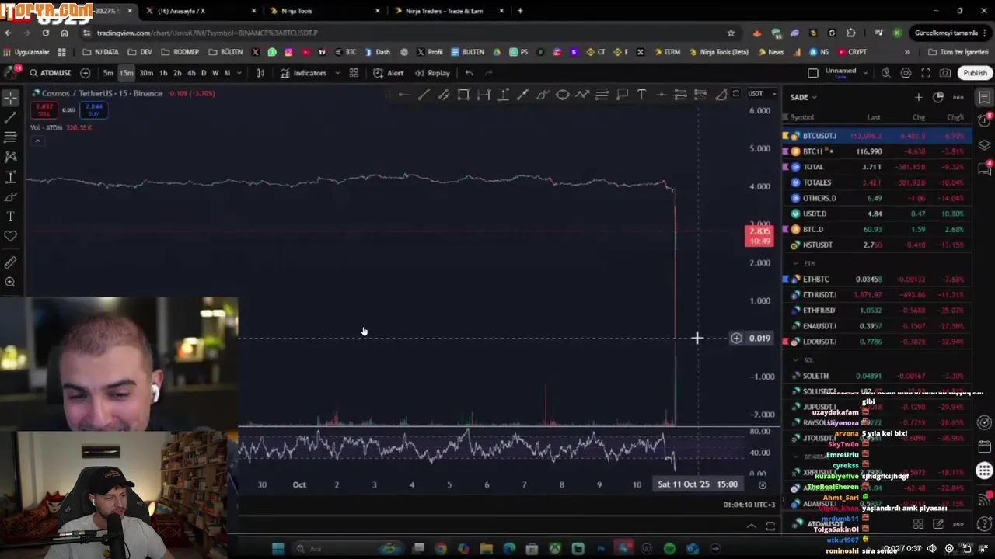Viewport: 995px width, 559px height.
Task: Click the Windows Start button on taskbar
Action: point(278,549)
